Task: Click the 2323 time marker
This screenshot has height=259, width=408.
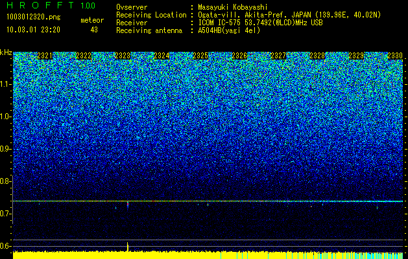Action: click(x=123, y=56)
